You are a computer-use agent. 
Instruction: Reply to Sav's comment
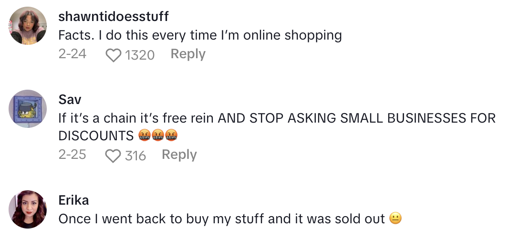[x=179, y=155]
